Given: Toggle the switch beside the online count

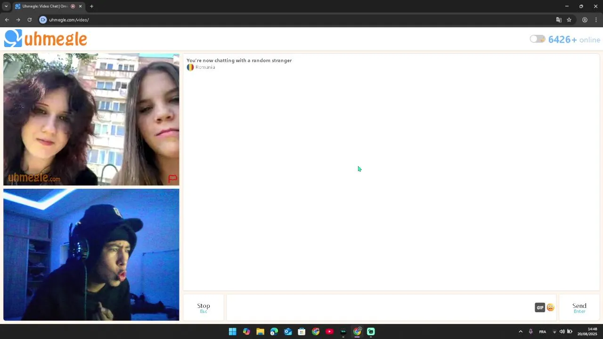Looking at the screenshot, I should 538,39.
